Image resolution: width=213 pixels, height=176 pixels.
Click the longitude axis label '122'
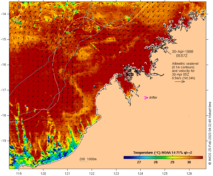coord(92,173)
